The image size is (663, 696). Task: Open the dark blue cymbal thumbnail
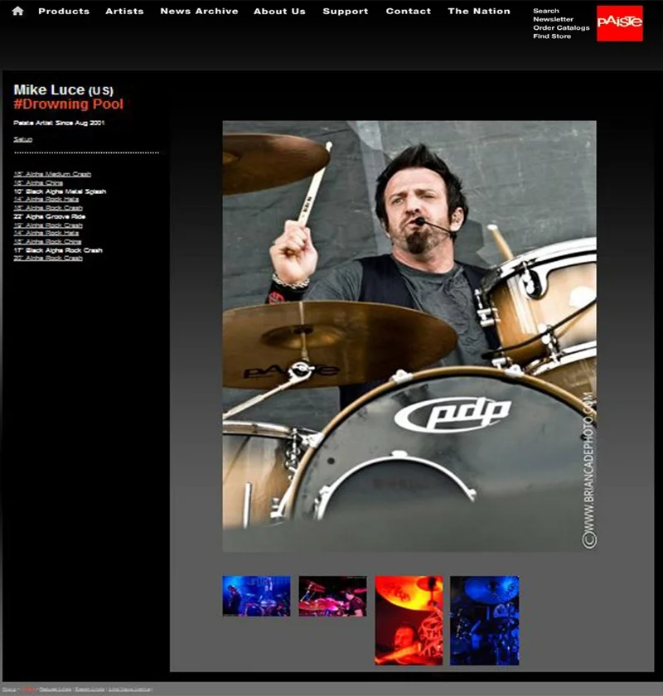click(485, 620)
